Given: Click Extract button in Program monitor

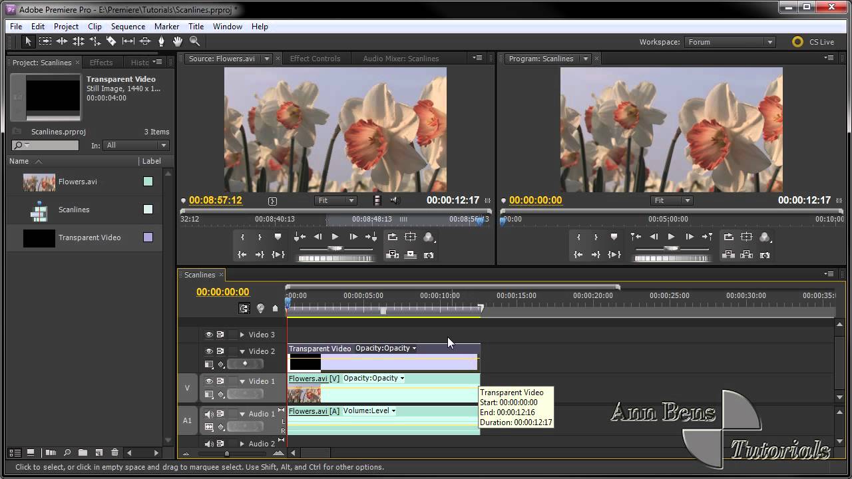Looking at the screenshot, I should click(747, 254).
